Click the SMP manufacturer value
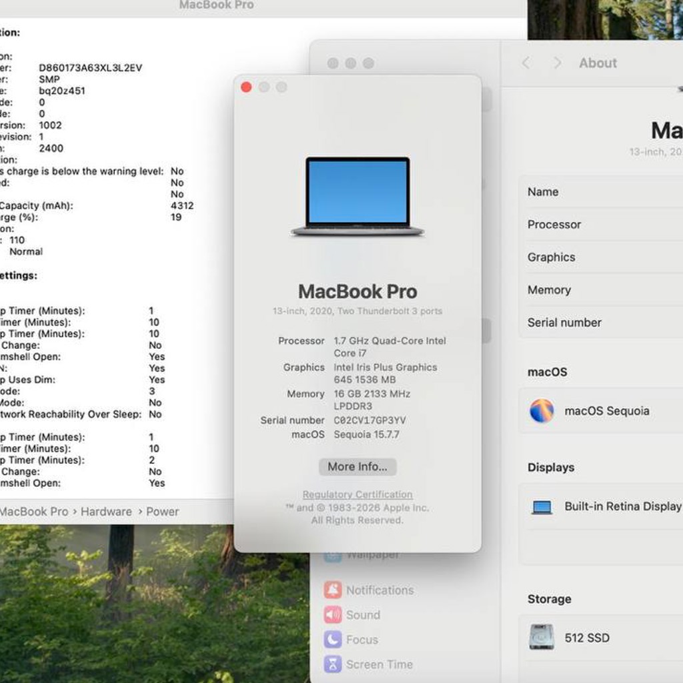This screenshot has width=683, height=683. pyautogui.click(x=49, y=79)
